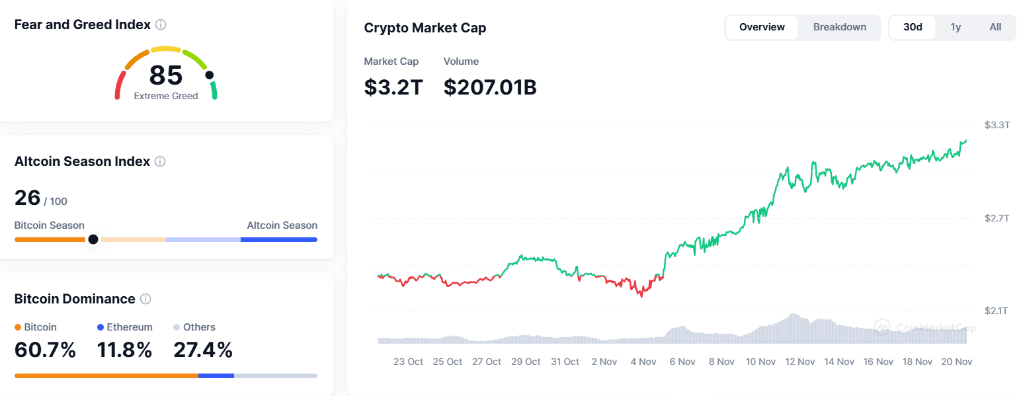1021x396 pixels.
Task: Click the $3.2T Market Cap value
Action: click(393, 87)
